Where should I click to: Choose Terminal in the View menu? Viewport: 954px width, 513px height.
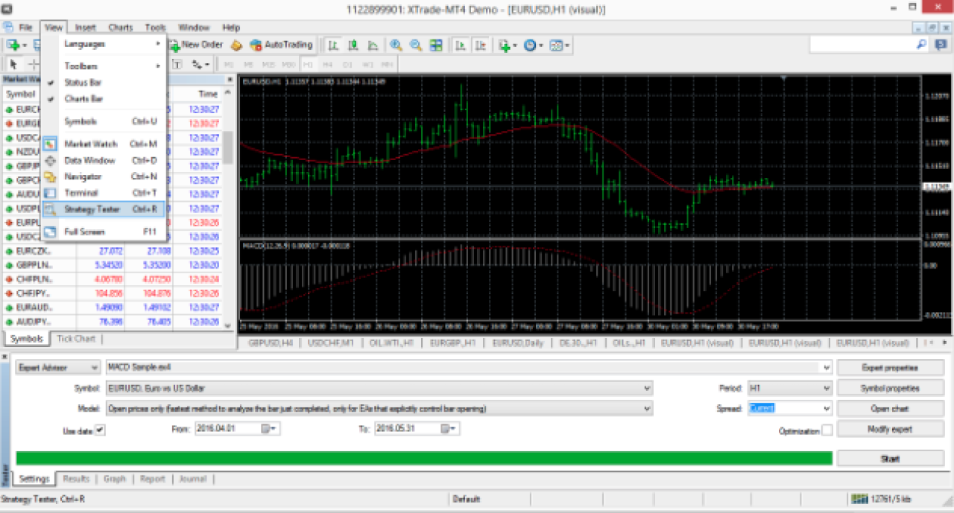pos(104,193)
